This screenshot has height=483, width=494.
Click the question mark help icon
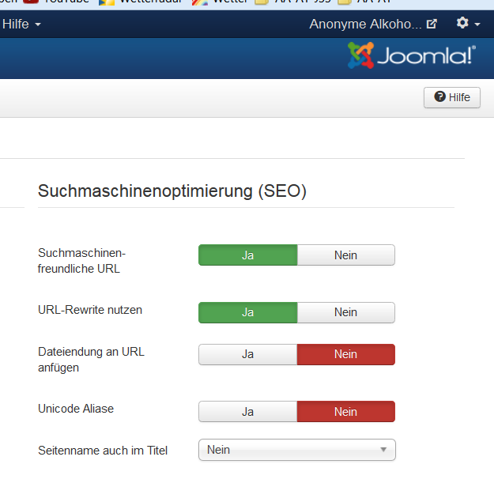439,96
